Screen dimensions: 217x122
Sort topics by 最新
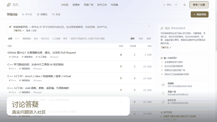tap(132, 39)
